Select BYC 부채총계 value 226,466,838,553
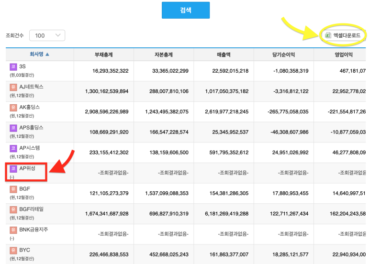The width and height of the screenshot is (370, 264). tap(109, 254)
